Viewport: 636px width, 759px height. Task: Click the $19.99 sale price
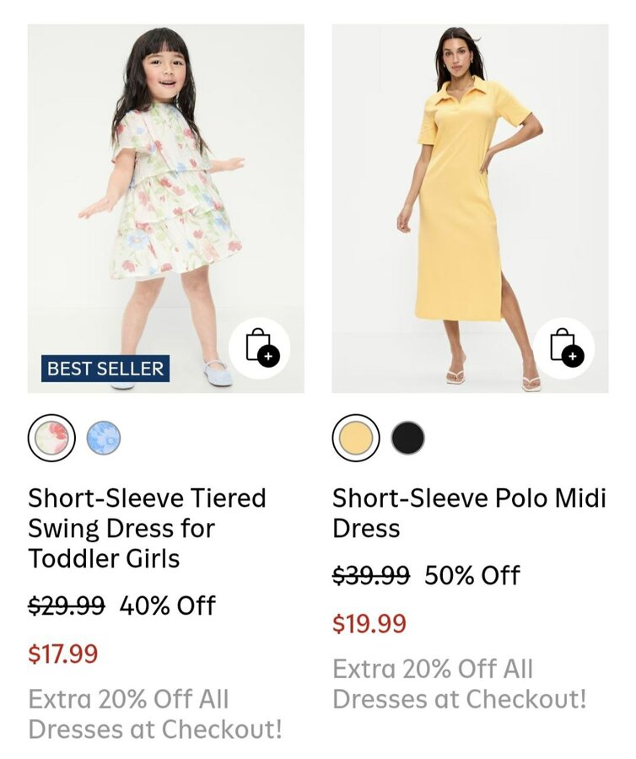coord(369,624)
